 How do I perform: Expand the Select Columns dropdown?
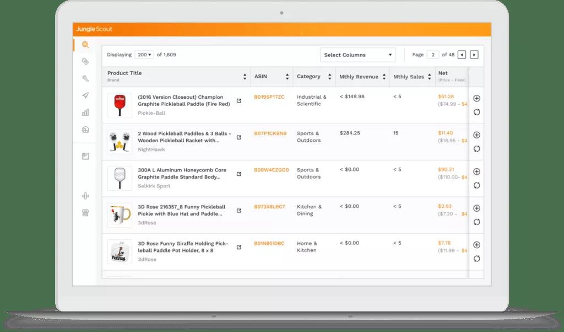pyautogui.click(x=359, y=55)
